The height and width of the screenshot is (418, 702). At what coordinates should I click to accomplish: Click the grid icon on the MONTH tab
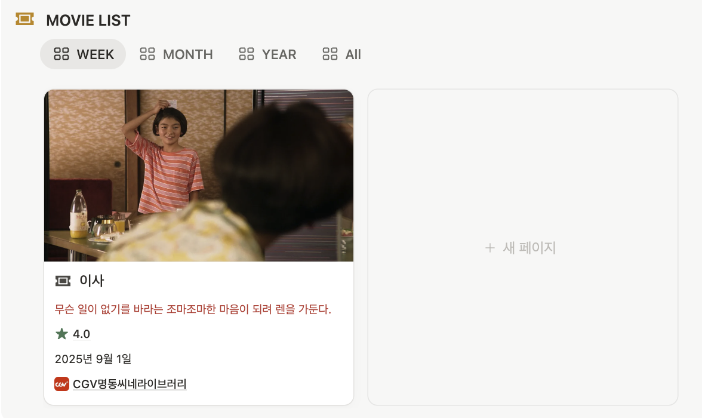pos(147,54)
